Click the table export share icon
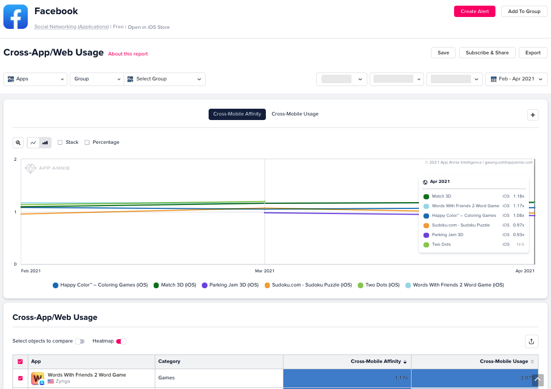 click(531, 341)
